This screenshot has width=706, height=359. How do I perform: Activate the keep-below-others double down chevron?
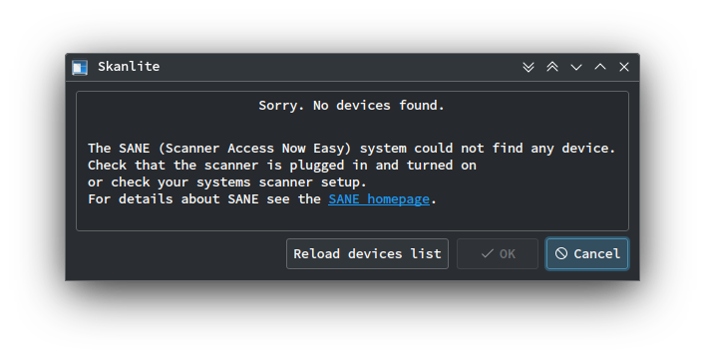[529, 67]
